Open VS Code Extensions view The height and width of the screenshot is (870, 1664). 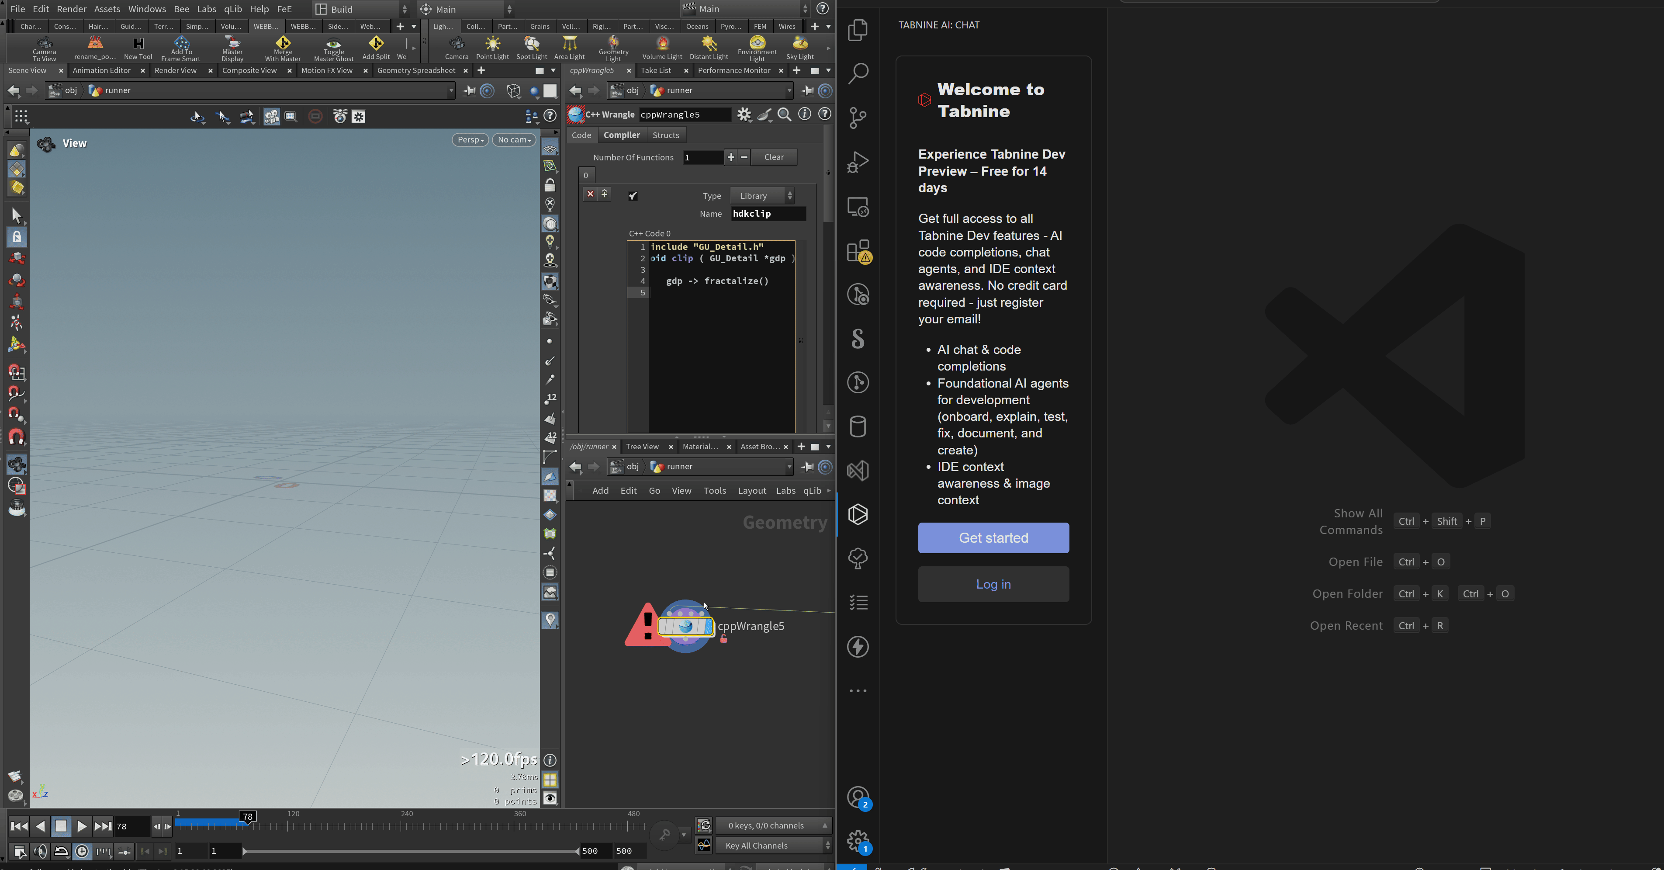pyautogui.click(x=858, y=251)
